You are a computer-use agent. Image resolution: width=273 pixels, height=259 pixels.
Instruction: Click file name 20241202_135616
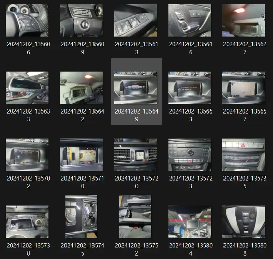191,48
